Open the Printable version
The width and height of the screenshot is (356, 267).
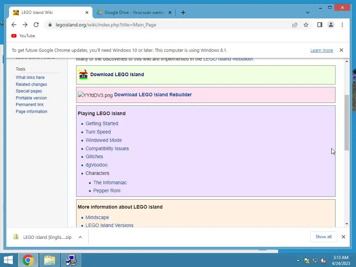[x=31, y=98]
